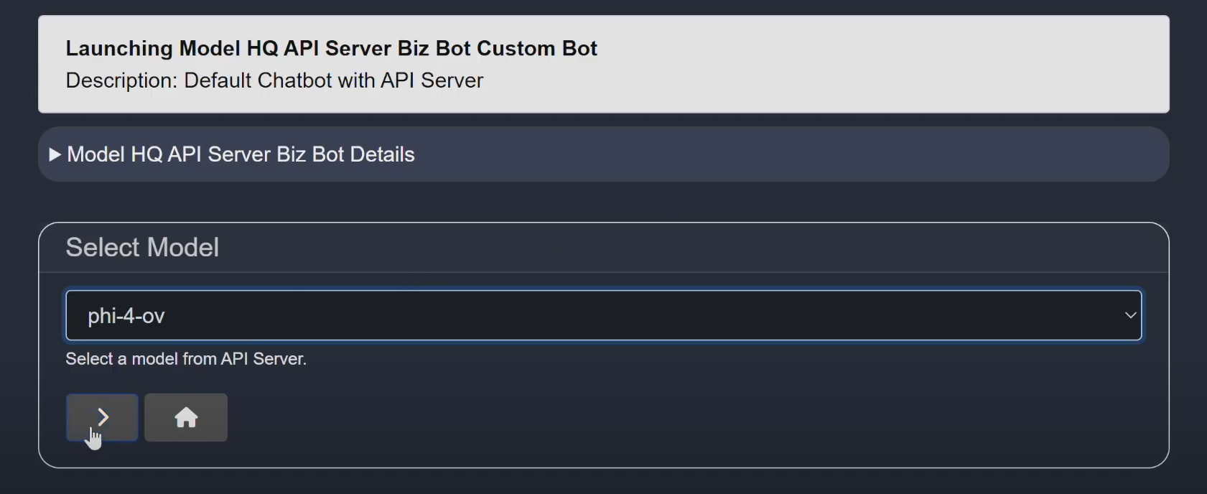Viewport: 1207px width, 494px height.
Task: Click the Launching Model HQ banner title
Action: (x=331, y=48)
